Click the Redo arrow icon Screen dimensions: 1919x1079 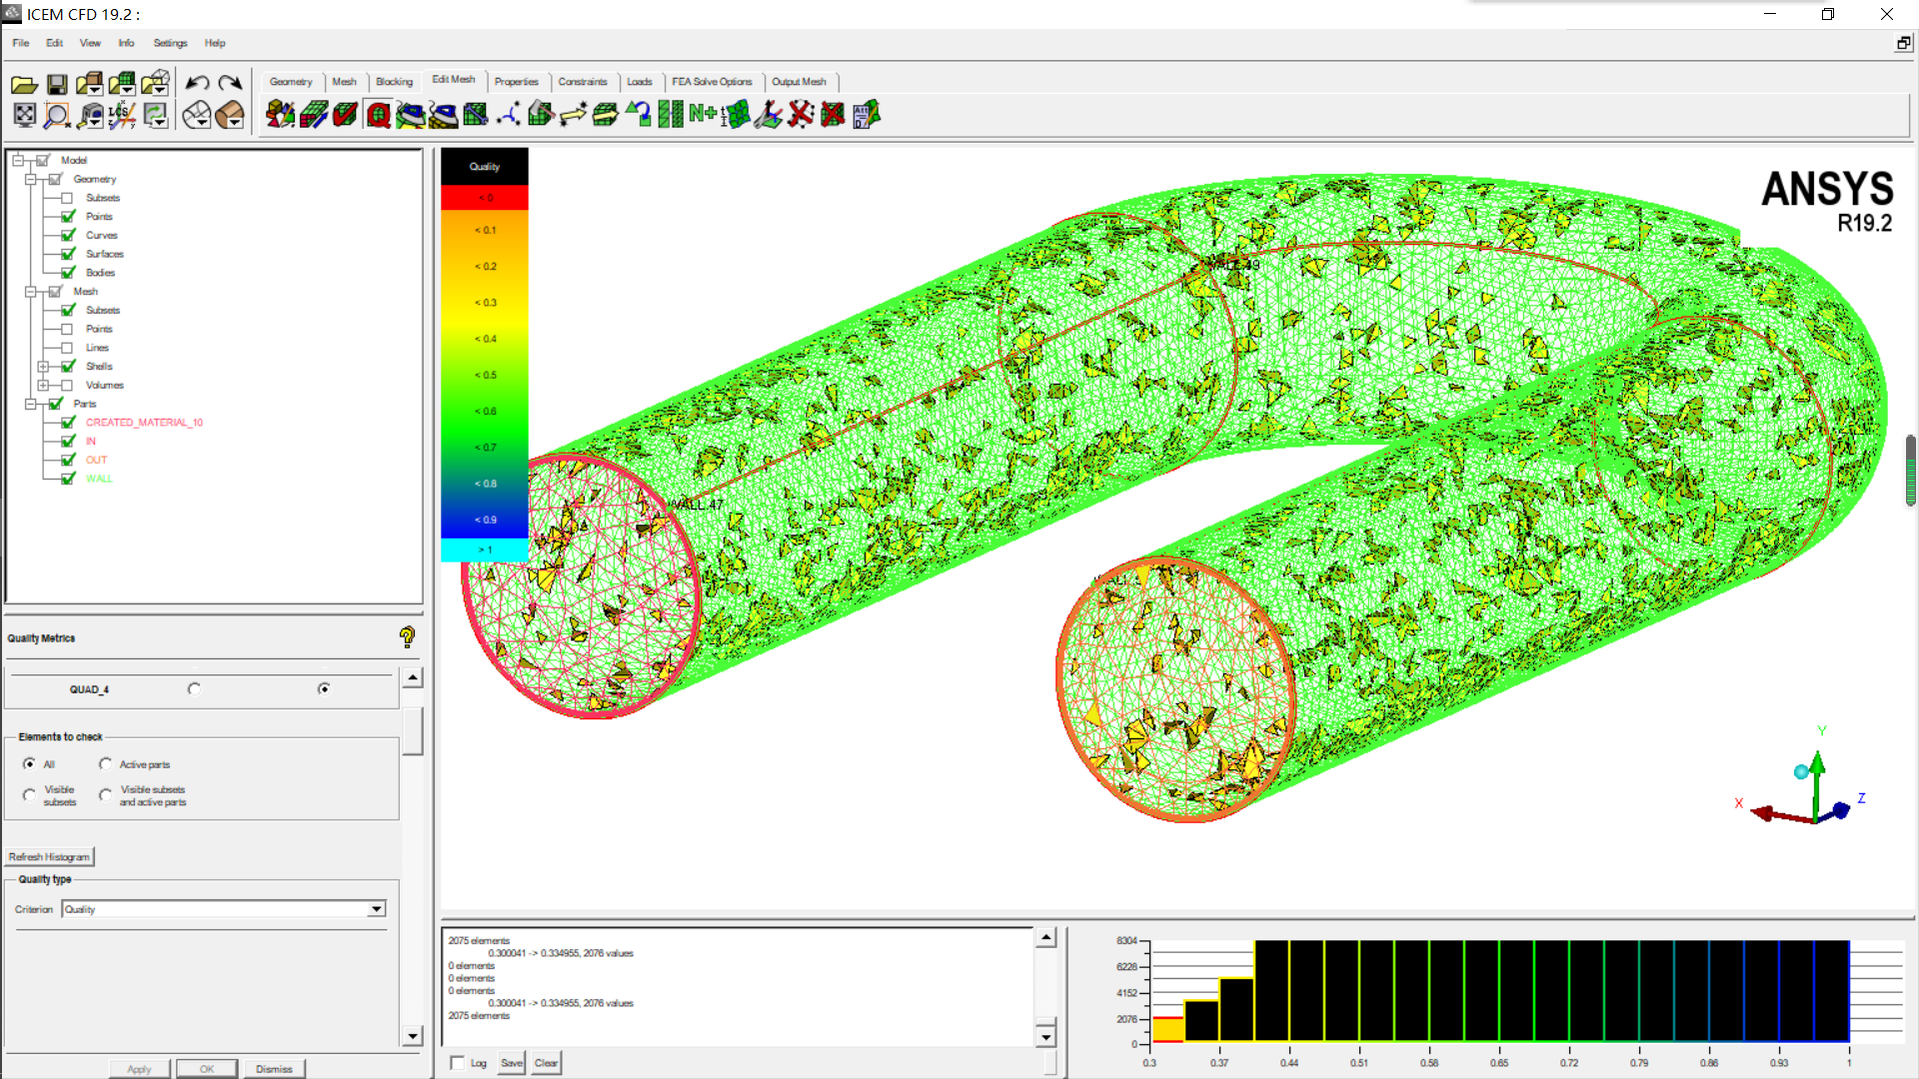pos(230,83)
